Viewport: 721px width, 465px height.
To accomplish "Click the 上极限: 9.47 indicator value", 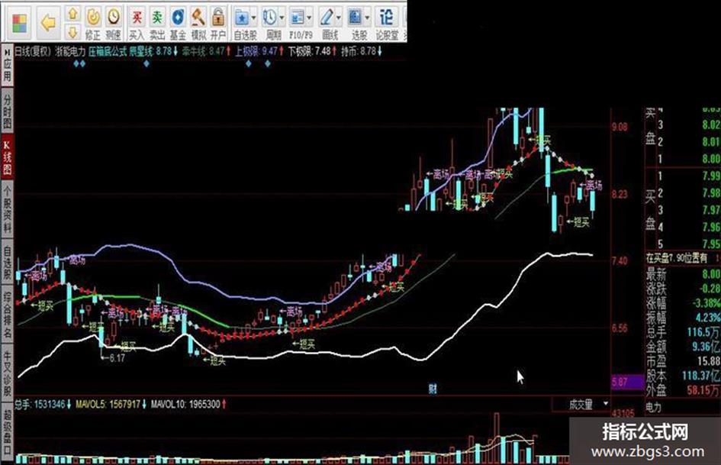I will pyautogui.click(x=259, y=51).
